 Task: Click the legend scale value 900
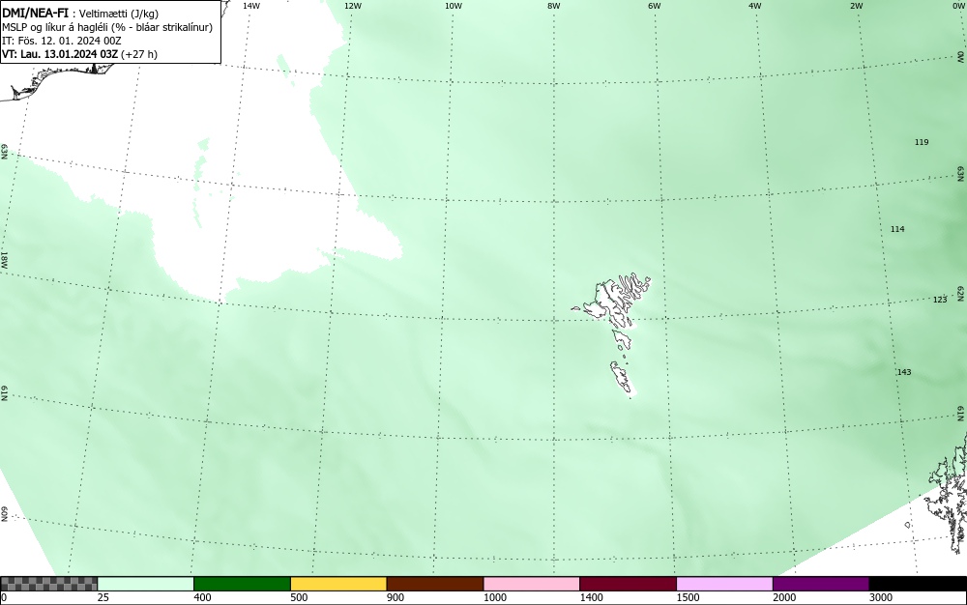pyautogui.click(x=396, y=597)
